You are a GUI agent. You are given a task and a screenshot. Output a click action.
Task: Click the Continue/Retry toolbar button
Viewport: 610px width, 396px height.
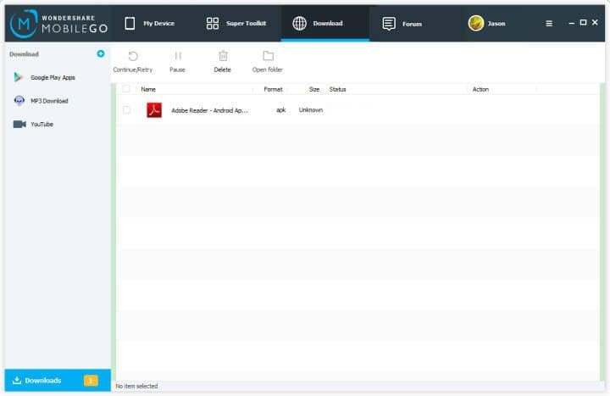click(x=133, y=62)
